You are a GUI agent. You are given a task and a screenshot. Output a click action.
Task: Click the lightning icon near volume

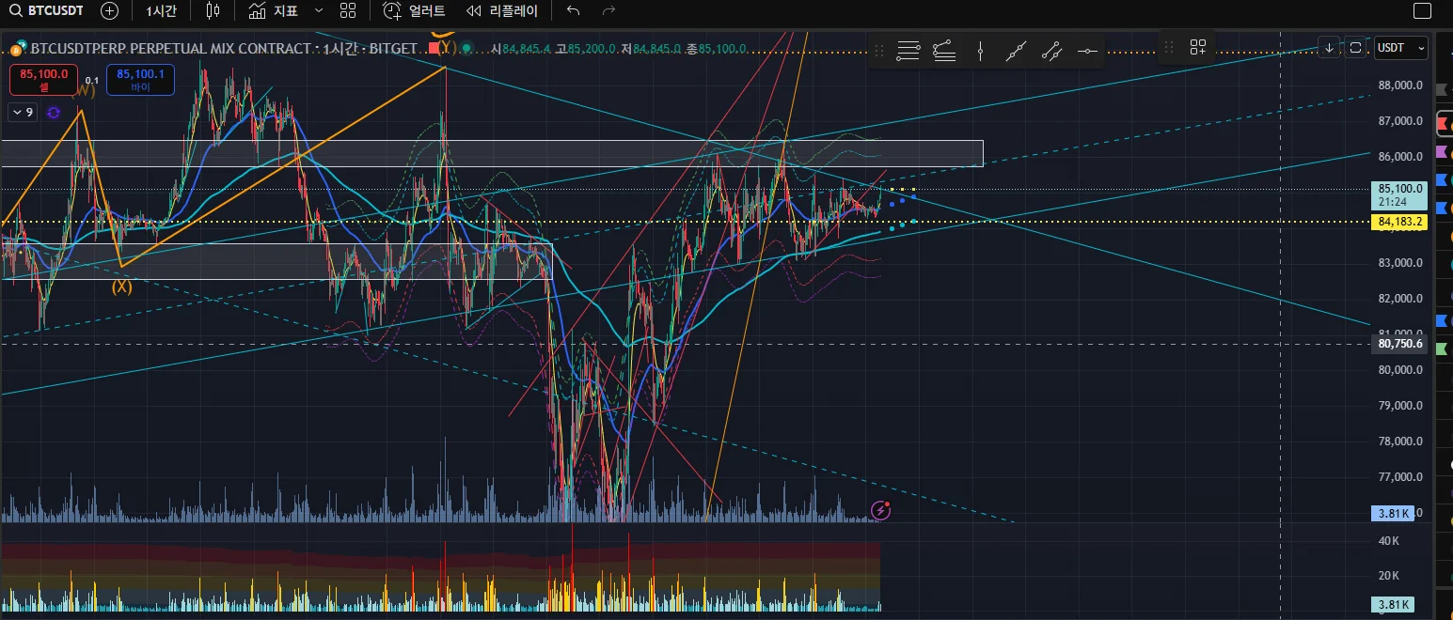click(881, 510)
